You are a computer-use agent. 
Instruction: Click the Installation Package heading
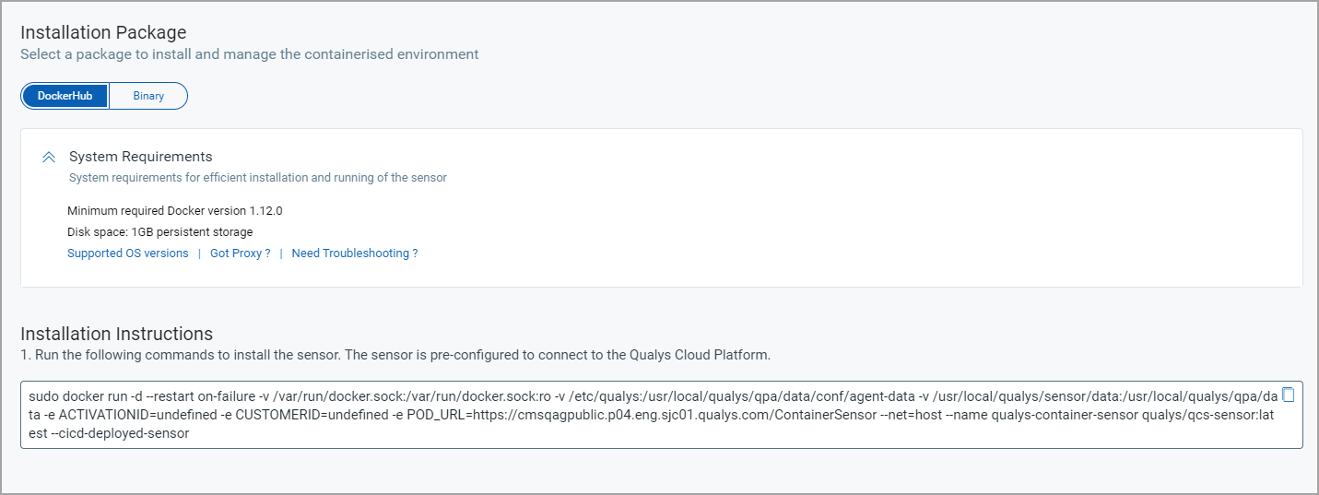pyautogui.click(x=103, y=33)
